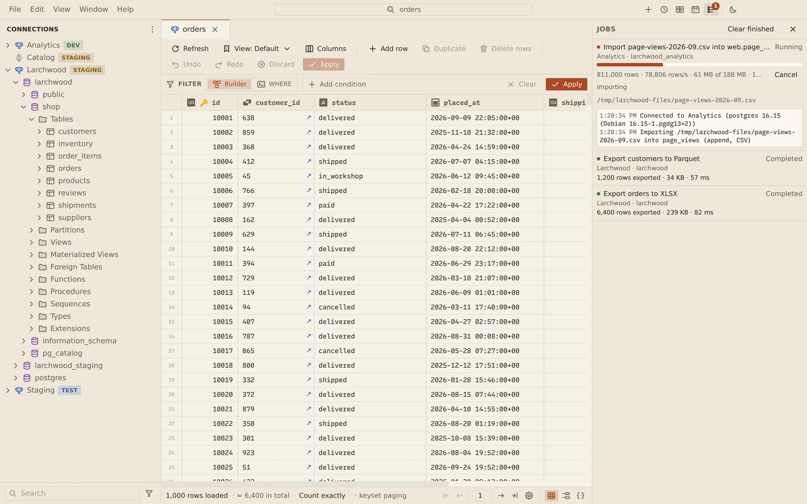Click the sidebar filter funnel icon
This screenshot has height=504, width=807.
[149, 493]
